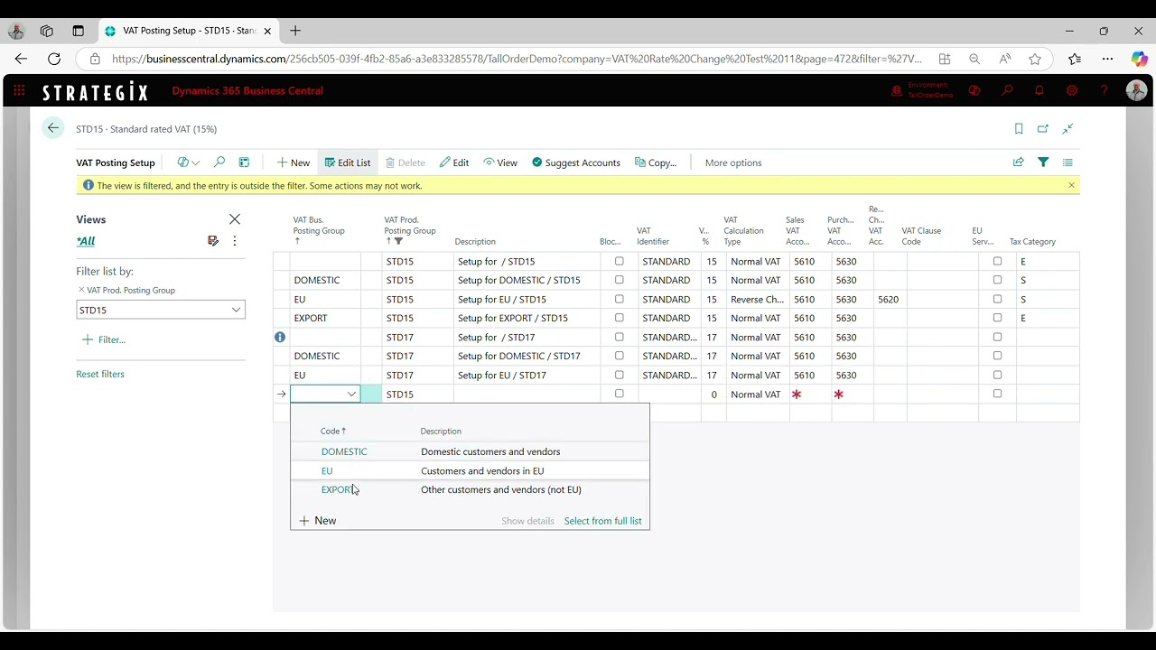Click the 5620 reverse charge account cell
This screenshot has height=650, width=1156.
[890, 299]
